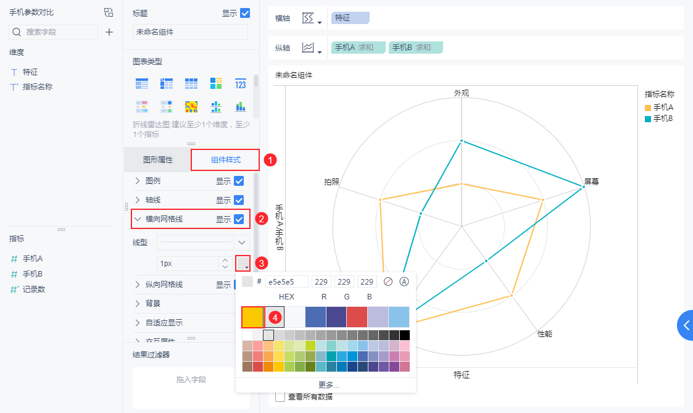Expand the collapsed right side panel arrow
693x413 pixels.
(686, 325)
